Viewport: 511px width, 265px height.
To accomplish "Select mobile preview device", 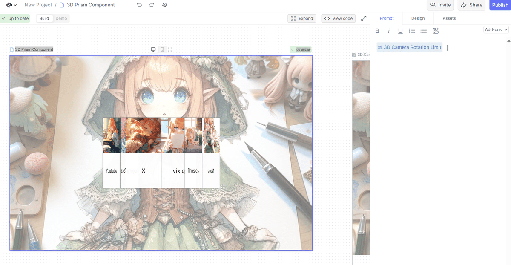I will point(162,49).
